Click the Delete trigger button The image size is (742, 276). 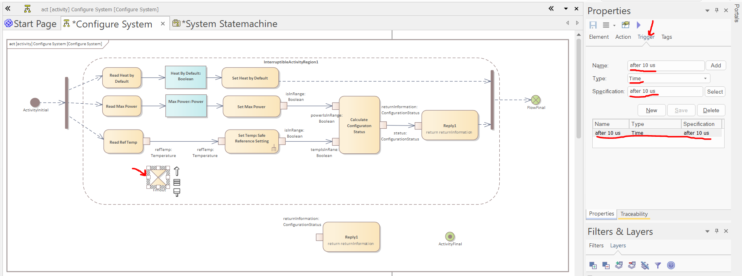[711, 110]
